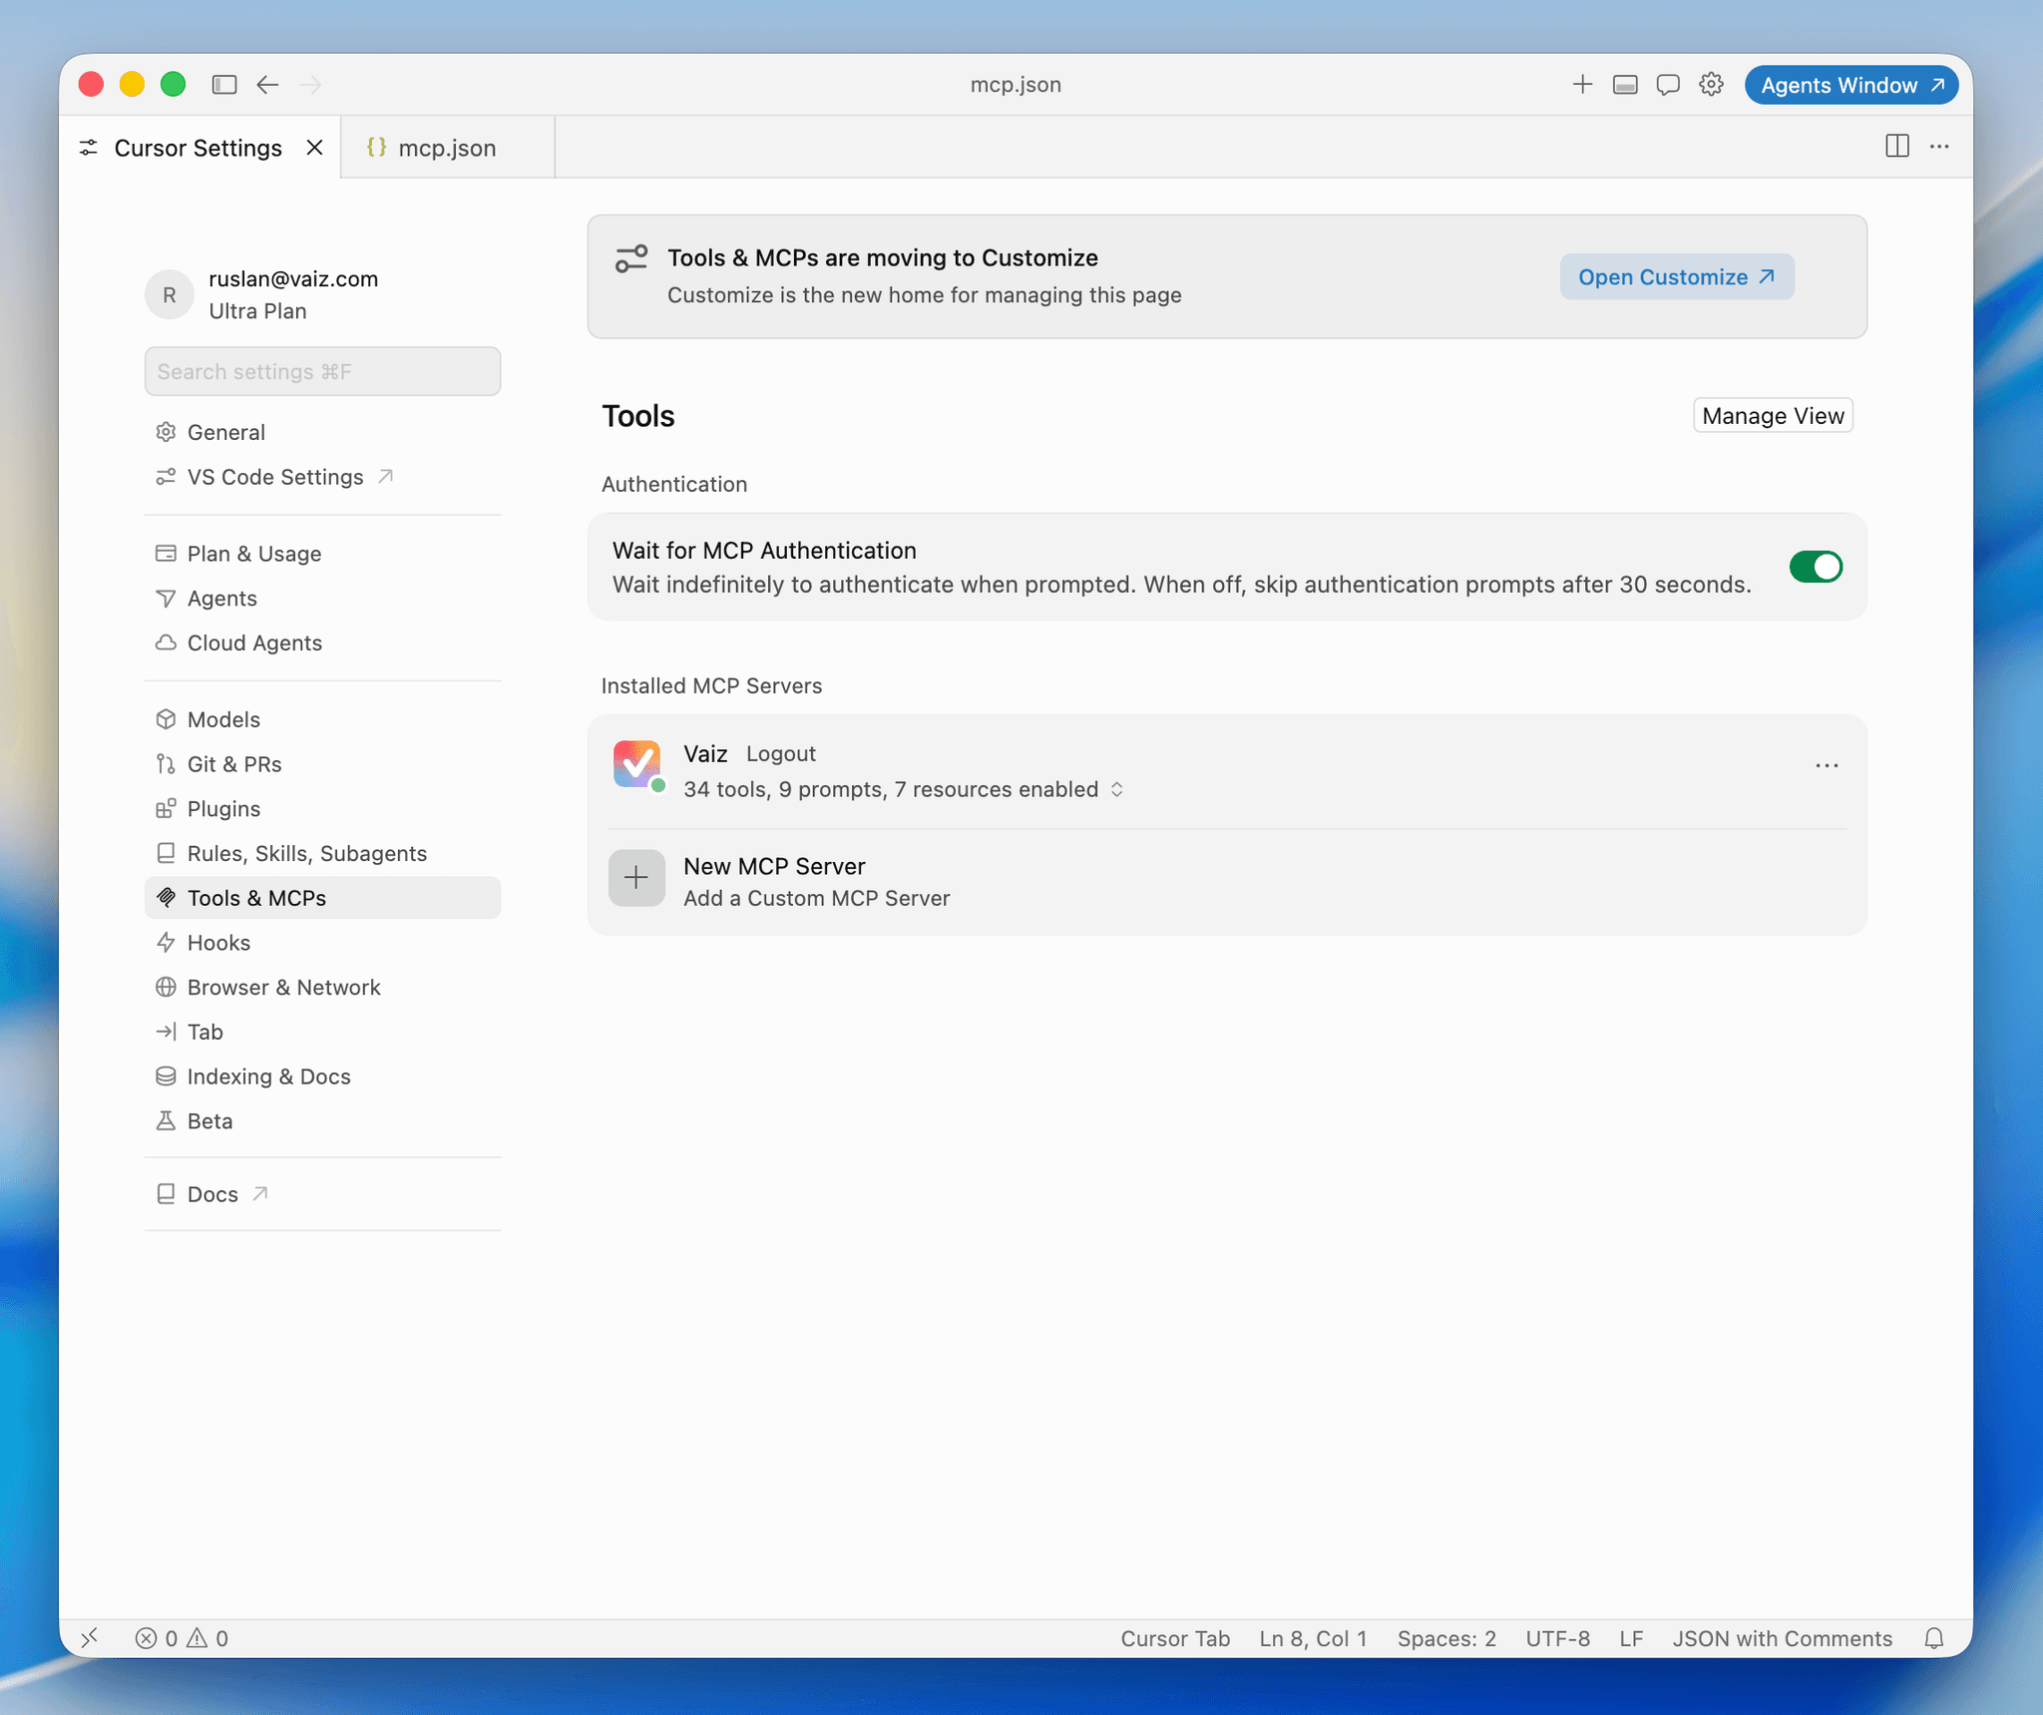This screenshot has width=2043, height=1715.
Task: Click the plus icon for New MCP Server
Action: (x=636, y=878)
